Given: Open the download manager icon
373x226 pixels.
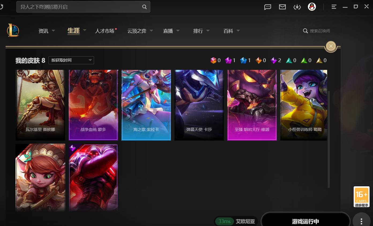Looking at the screenshot, I should (x=297, y=7).
